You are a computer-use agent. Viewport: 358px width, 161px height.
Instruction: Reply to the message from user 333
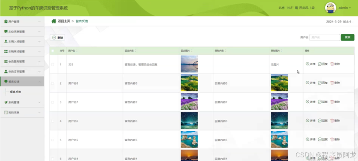tap(323, 64)
